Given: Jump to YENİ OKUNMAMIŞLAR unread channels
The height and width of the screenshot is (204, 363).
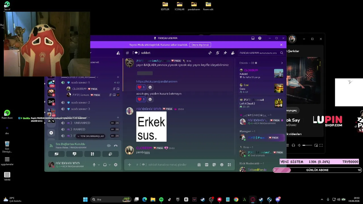Looking at the screenshot, I should tap(90, 136).
